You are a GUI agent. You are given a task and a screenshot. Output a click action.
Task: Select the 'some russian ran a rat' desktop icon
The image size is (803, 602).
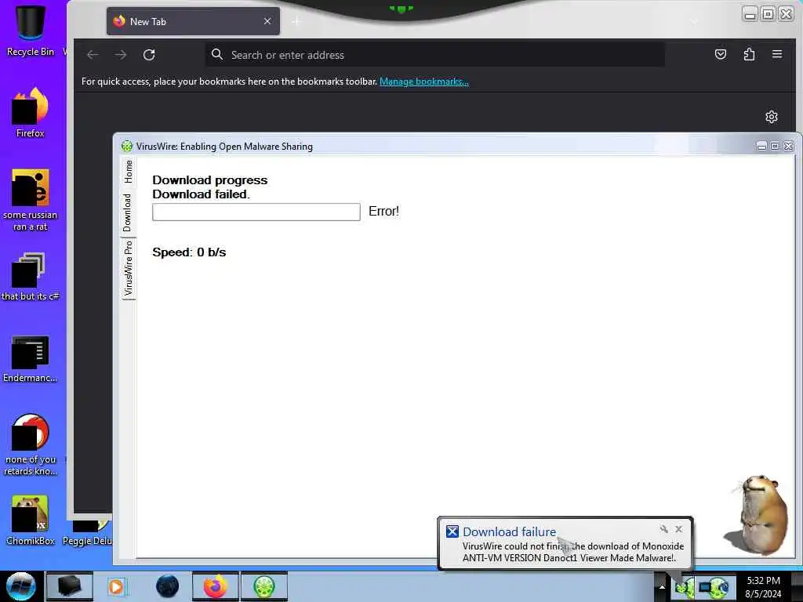[x=31, y=200]
